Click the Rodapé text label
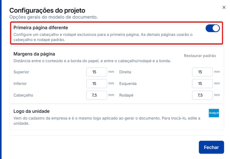This screenshot has width=230, height=159. [x=126, y=95]
